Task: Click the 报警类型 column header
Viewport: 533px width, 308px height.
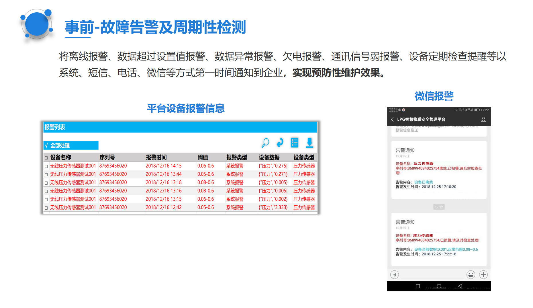Action: coord(237,157)
